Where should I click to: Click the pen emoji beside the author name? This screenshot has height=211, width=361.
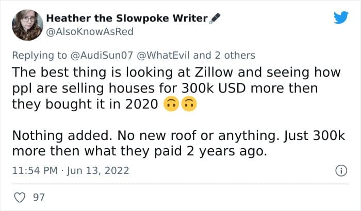[216, 19]
